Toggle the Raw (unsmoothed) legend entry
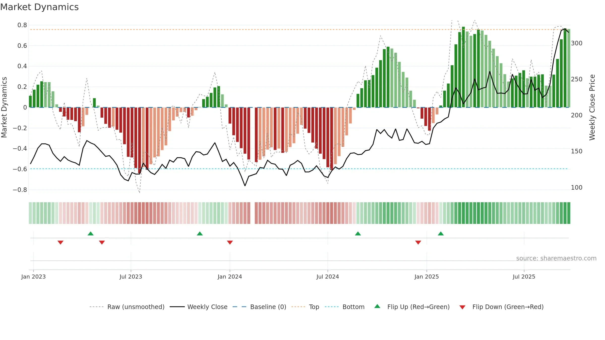This screenshot has height=340, width=605. point(127,307)
